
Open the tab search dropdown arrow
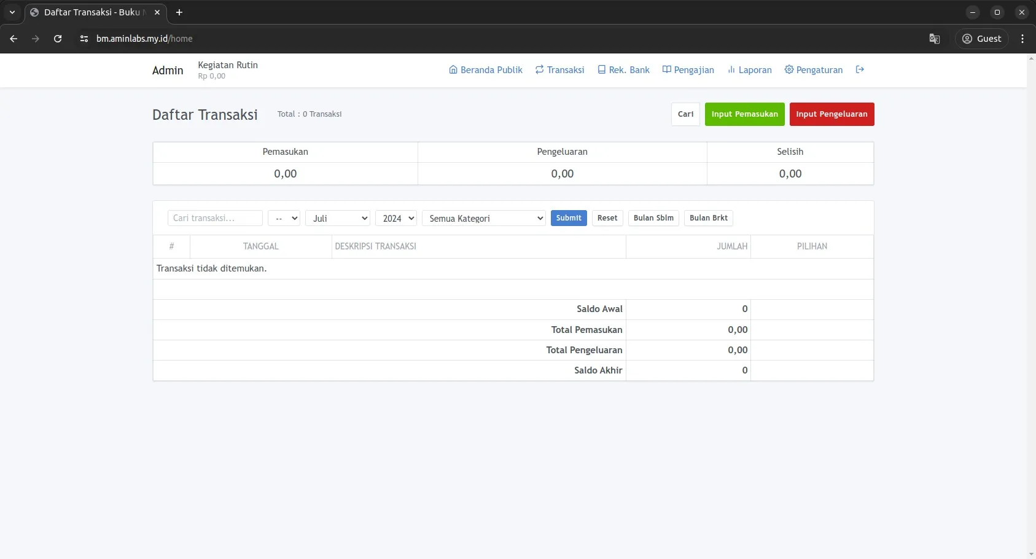(x=12, y=12)
